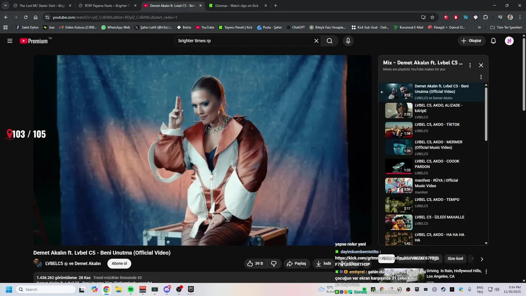Like the video with thumbs up
The height and width of the screenshot is (296, 526).
pyautogui.click(x=255, y=264)
